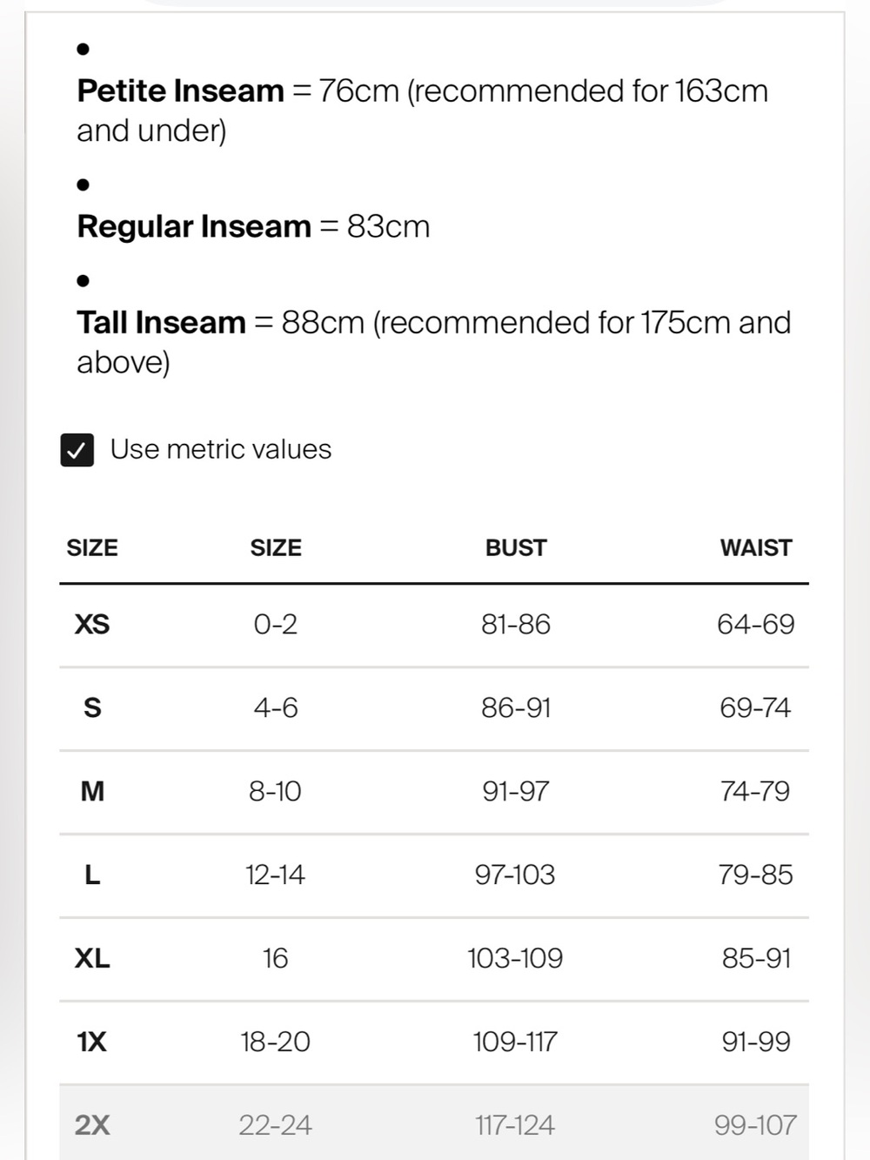
Task: Click the BUST column header
Action: (516, 547)
